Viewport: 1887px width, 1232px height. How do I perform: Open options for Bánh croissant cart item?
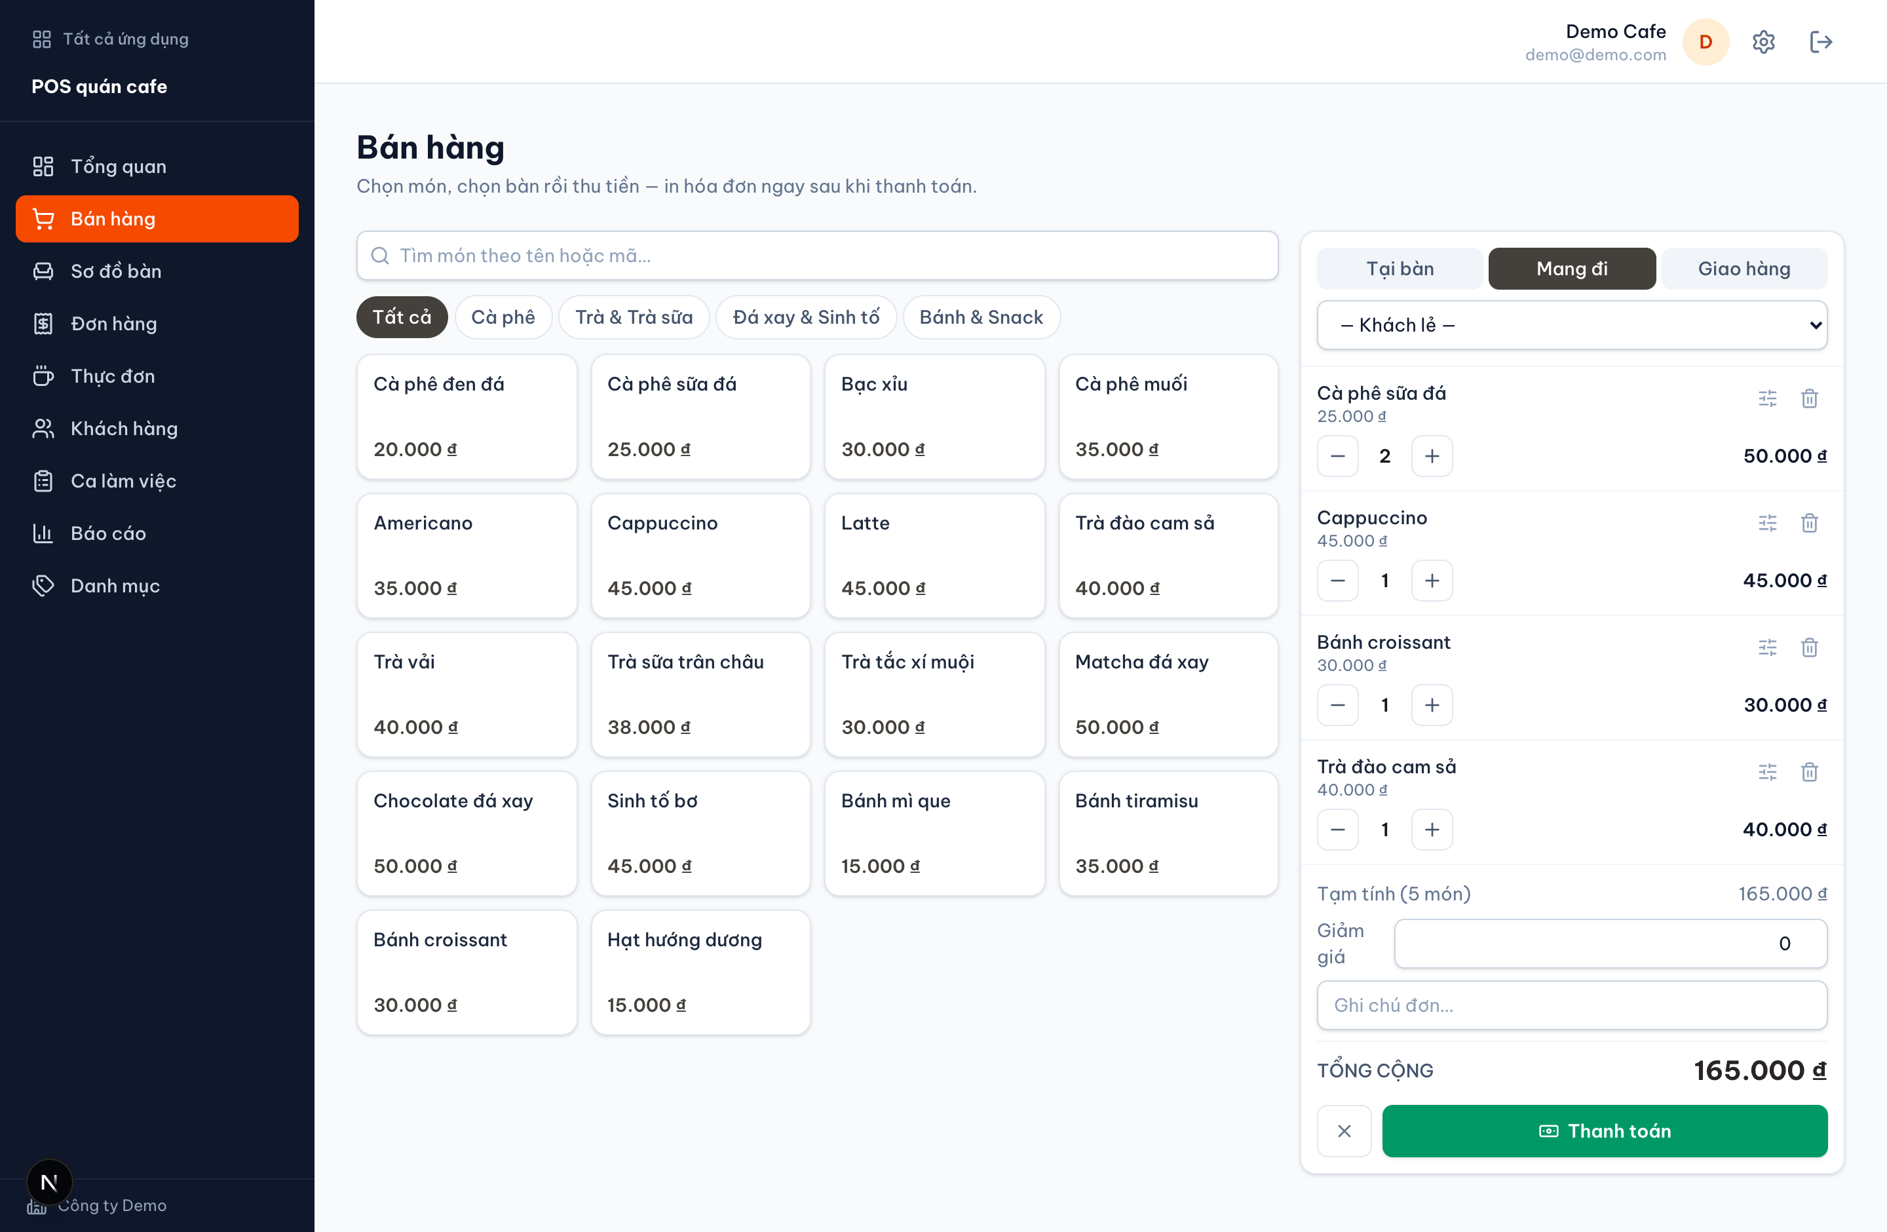pyautogui.click(x=1767, y=647)
